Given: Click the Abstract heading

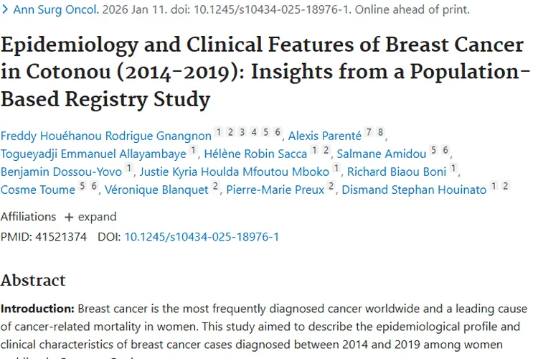Looking at the screenshot, I should pos(33,280).
